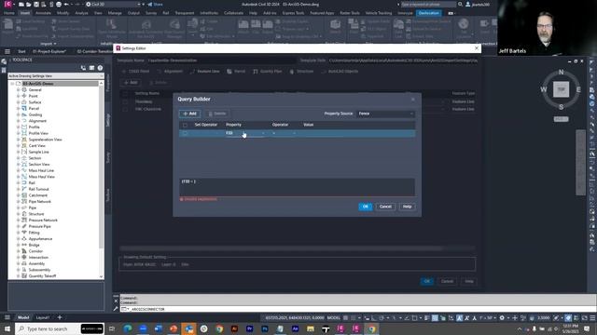This screenshot has width=597, height=335.
Task: Expand the Pipe Network node in Toolspace
Action: 18,202
